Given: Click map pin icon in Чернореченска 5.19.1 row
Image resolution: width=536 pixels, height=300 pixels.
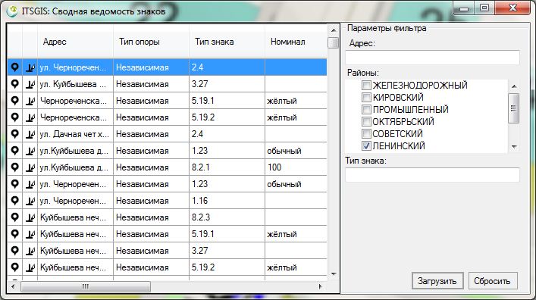Looking at the screenshot, I should coord(14,101).
